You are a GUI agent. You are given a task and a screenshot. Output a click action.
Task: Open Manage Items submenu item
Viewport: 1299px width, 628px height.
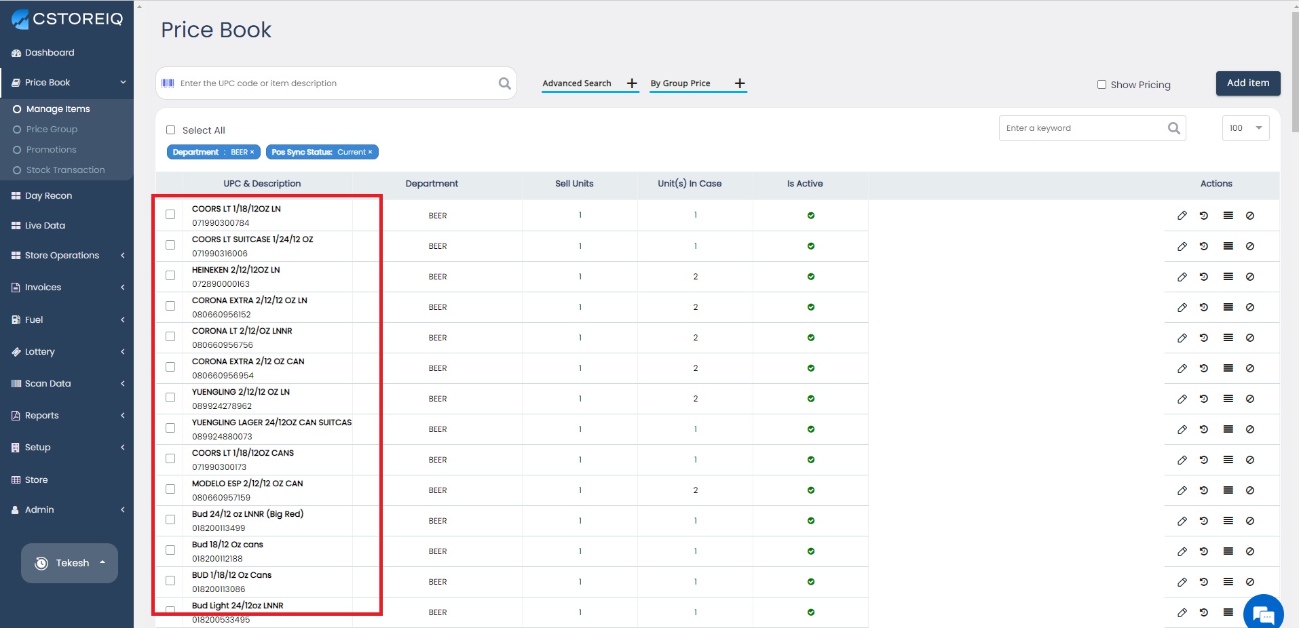58,109
